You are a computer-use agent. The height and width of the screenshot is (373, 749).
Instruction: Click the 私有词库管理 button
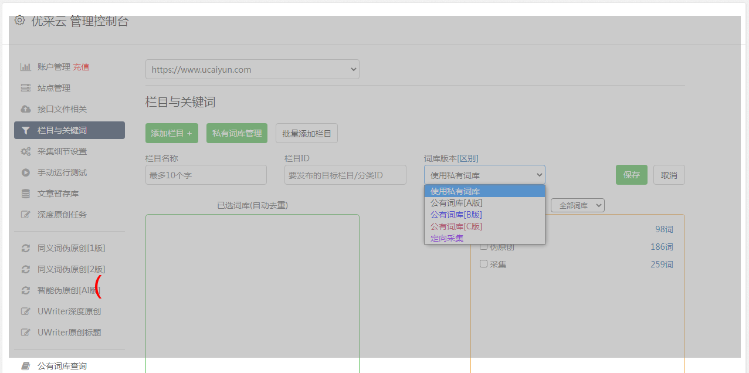(x=237, y=133)
